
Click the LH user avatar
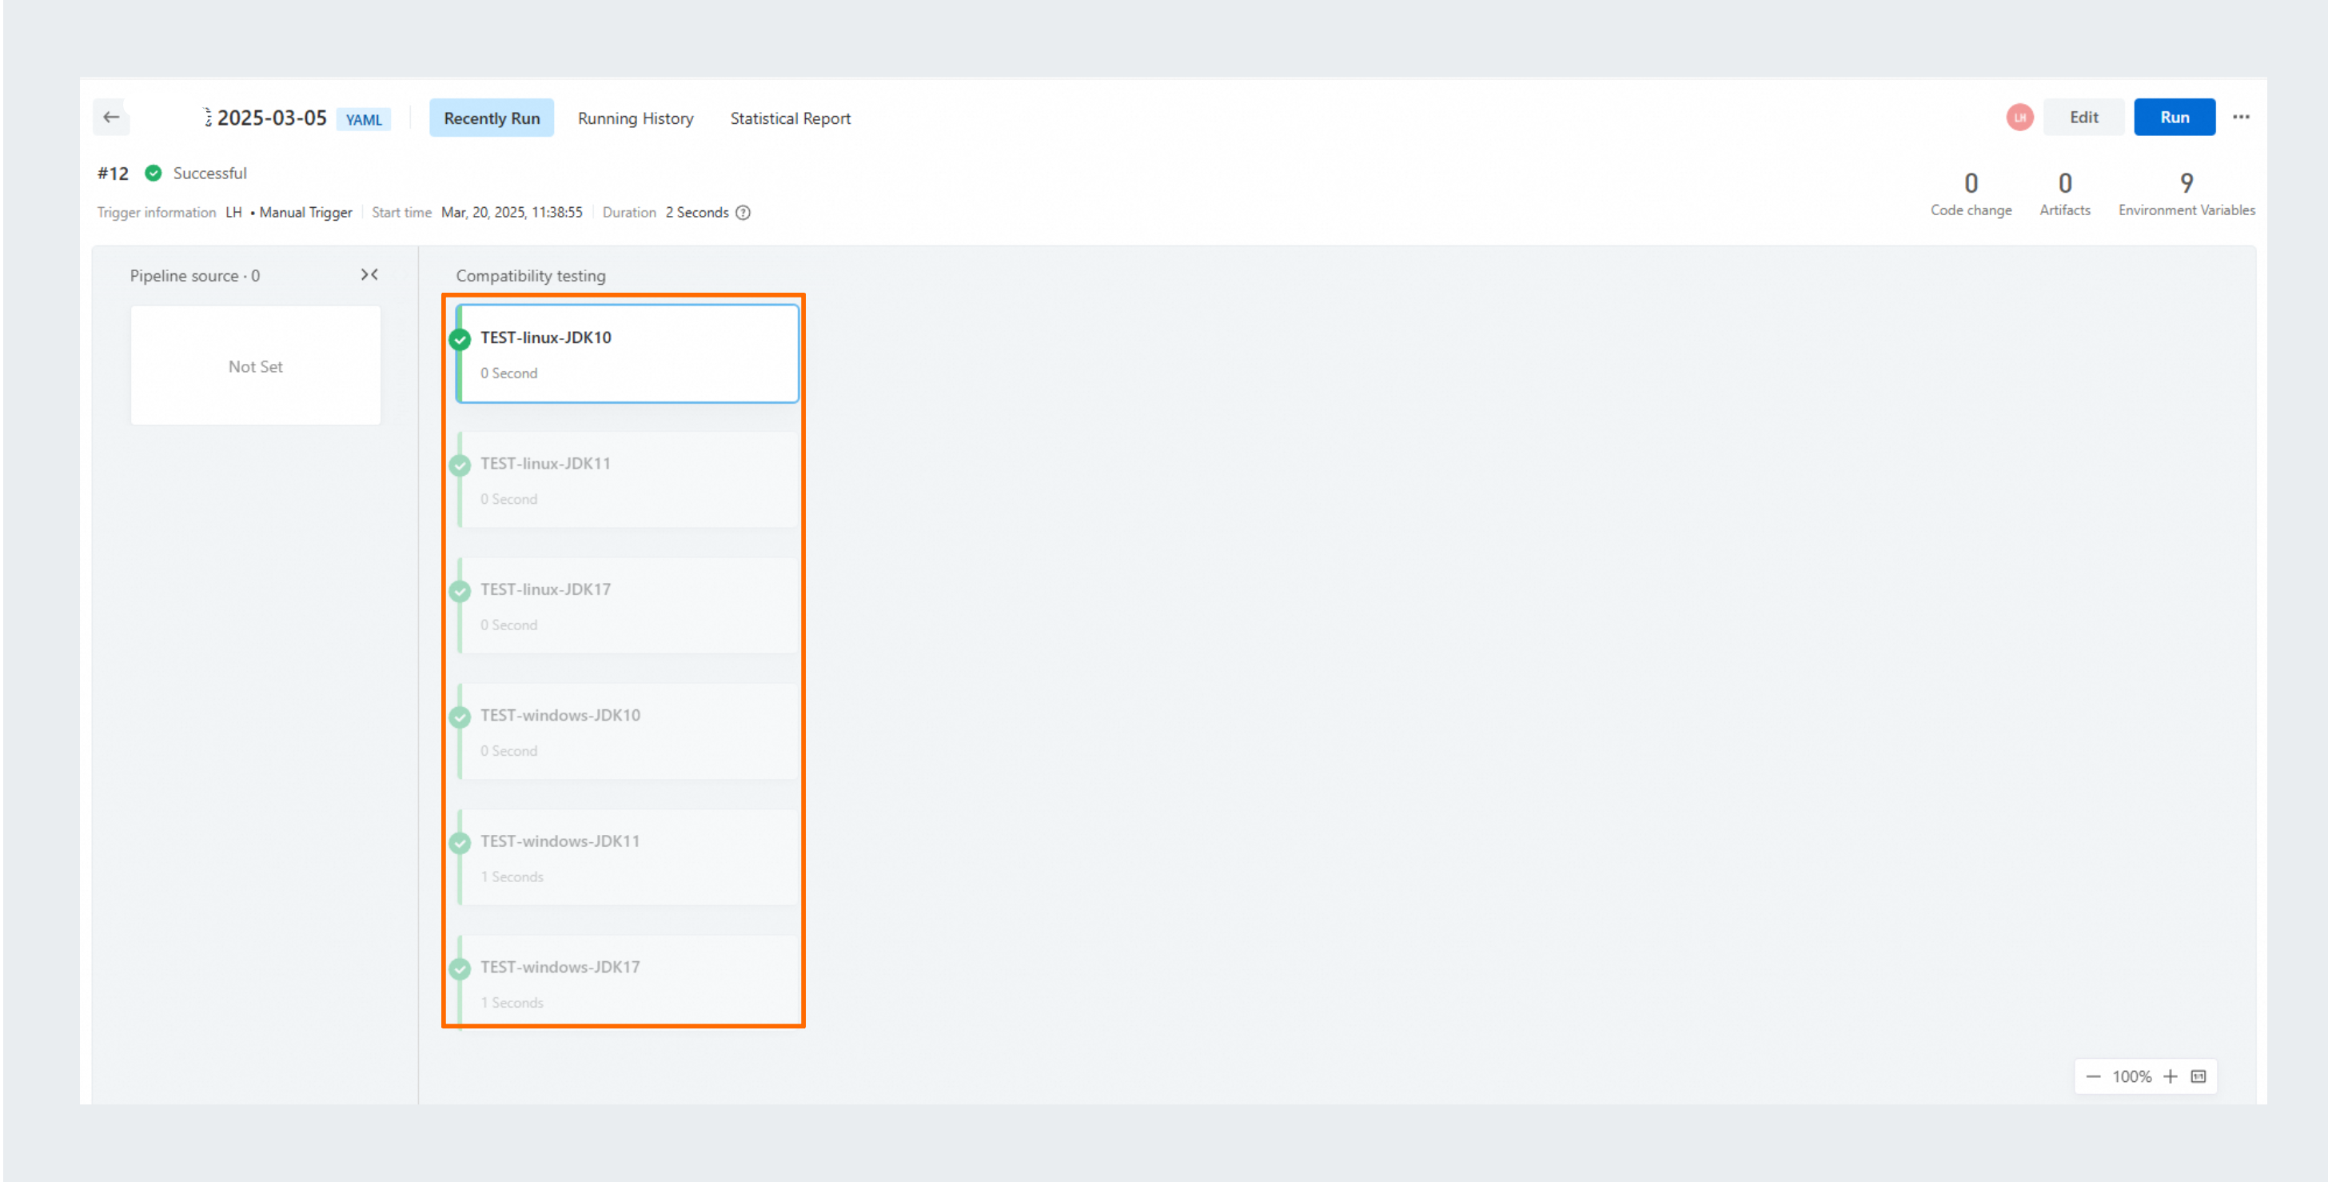(2020, 118)
